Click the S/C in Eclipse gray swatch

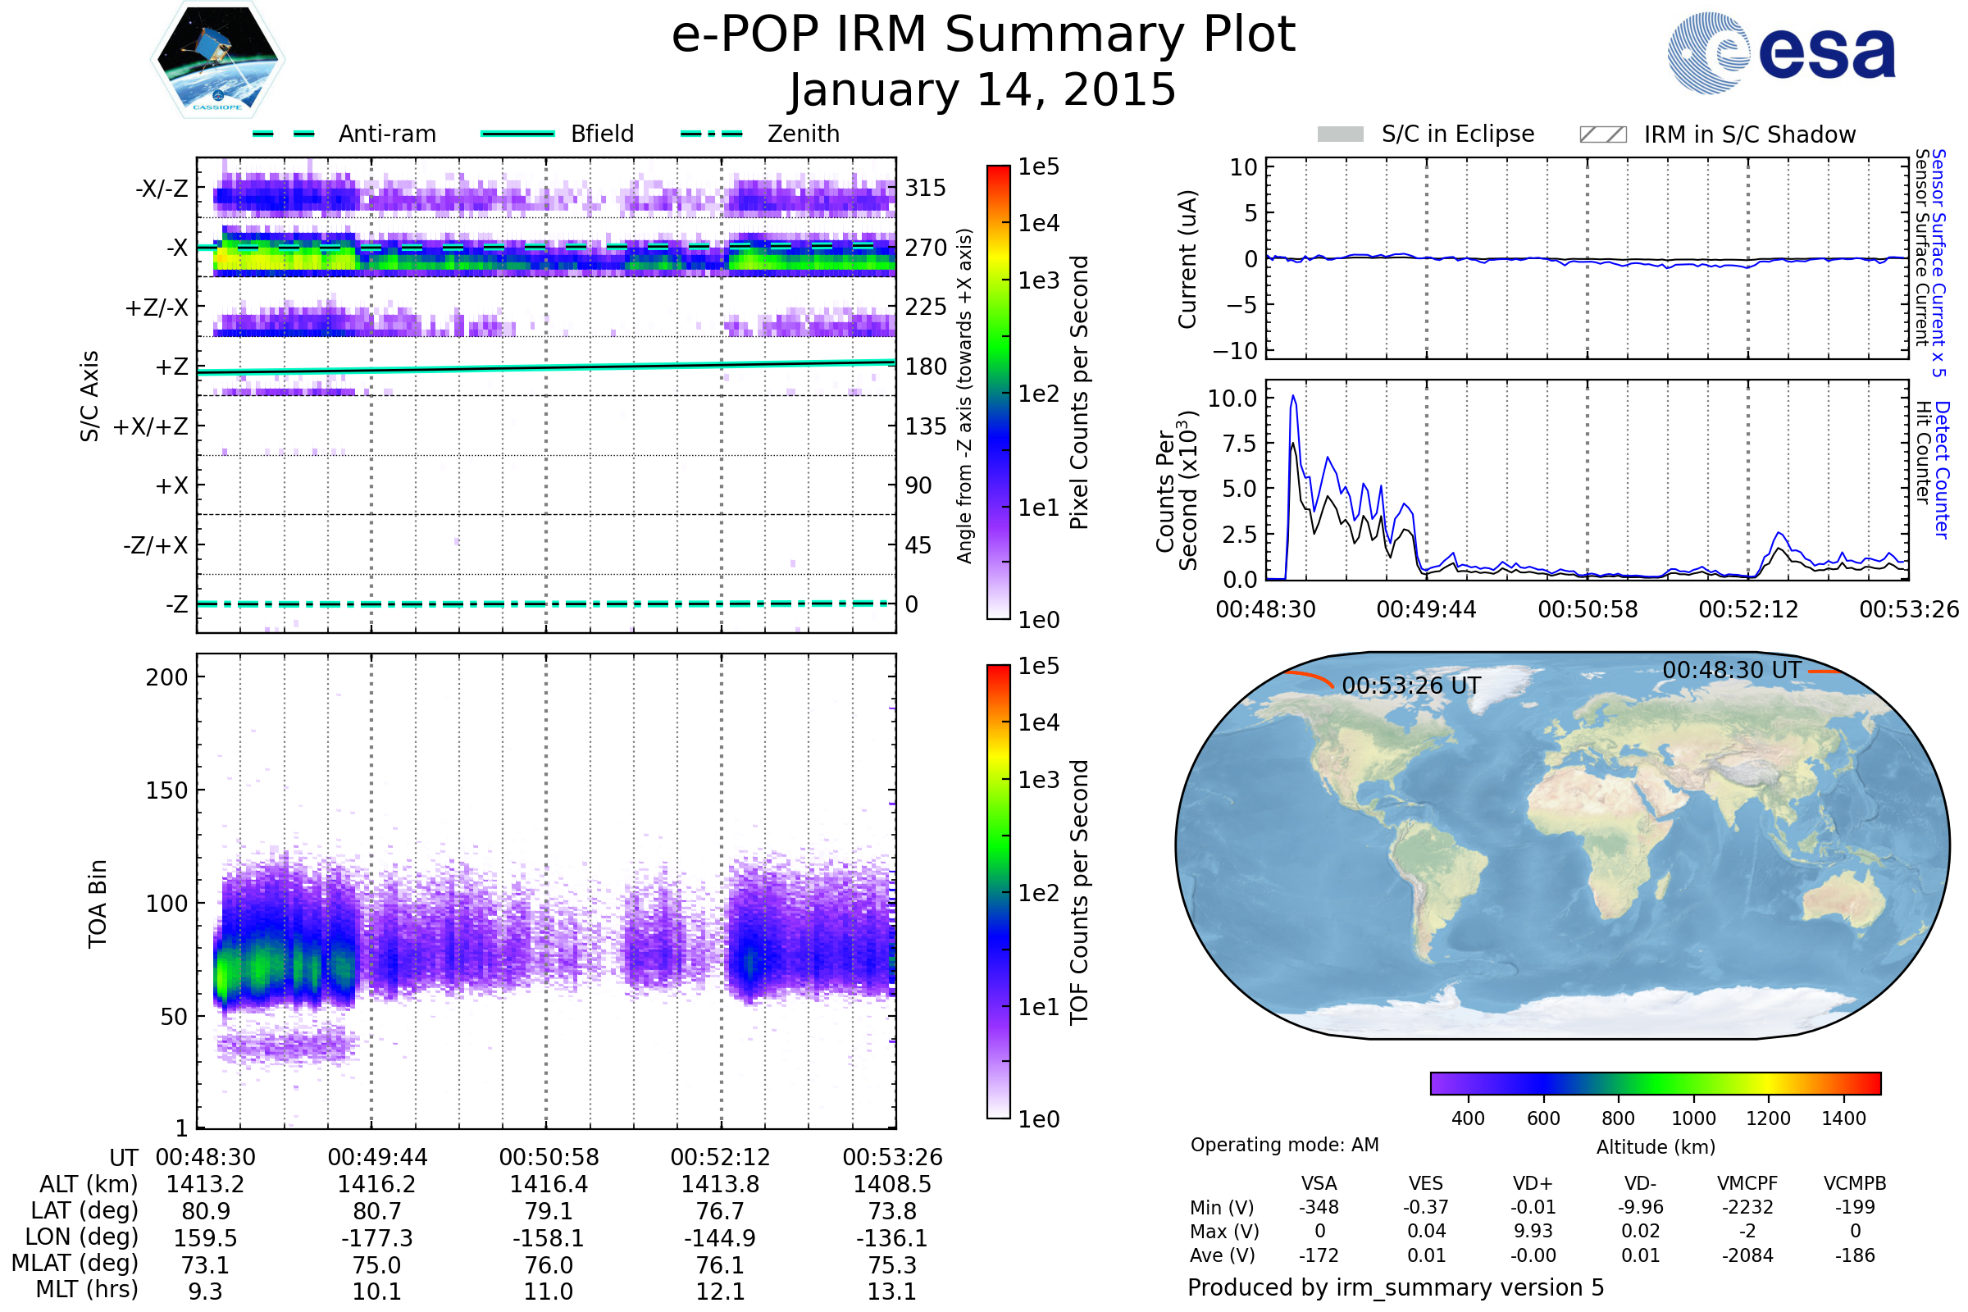coord(1340,134)
